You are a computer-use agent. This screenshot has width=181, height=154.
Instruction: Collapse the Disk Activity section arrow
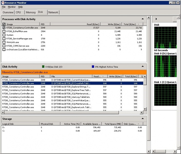click(143, 67)
